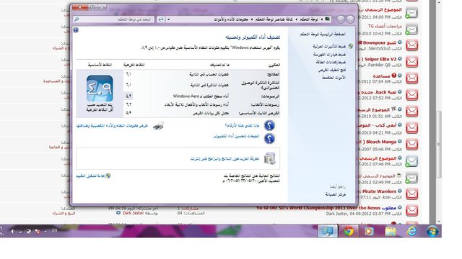Select the 4.9 subscore in Windows Aero row
The height and width of the screenshot is (259, 462).
click(128, 96)
